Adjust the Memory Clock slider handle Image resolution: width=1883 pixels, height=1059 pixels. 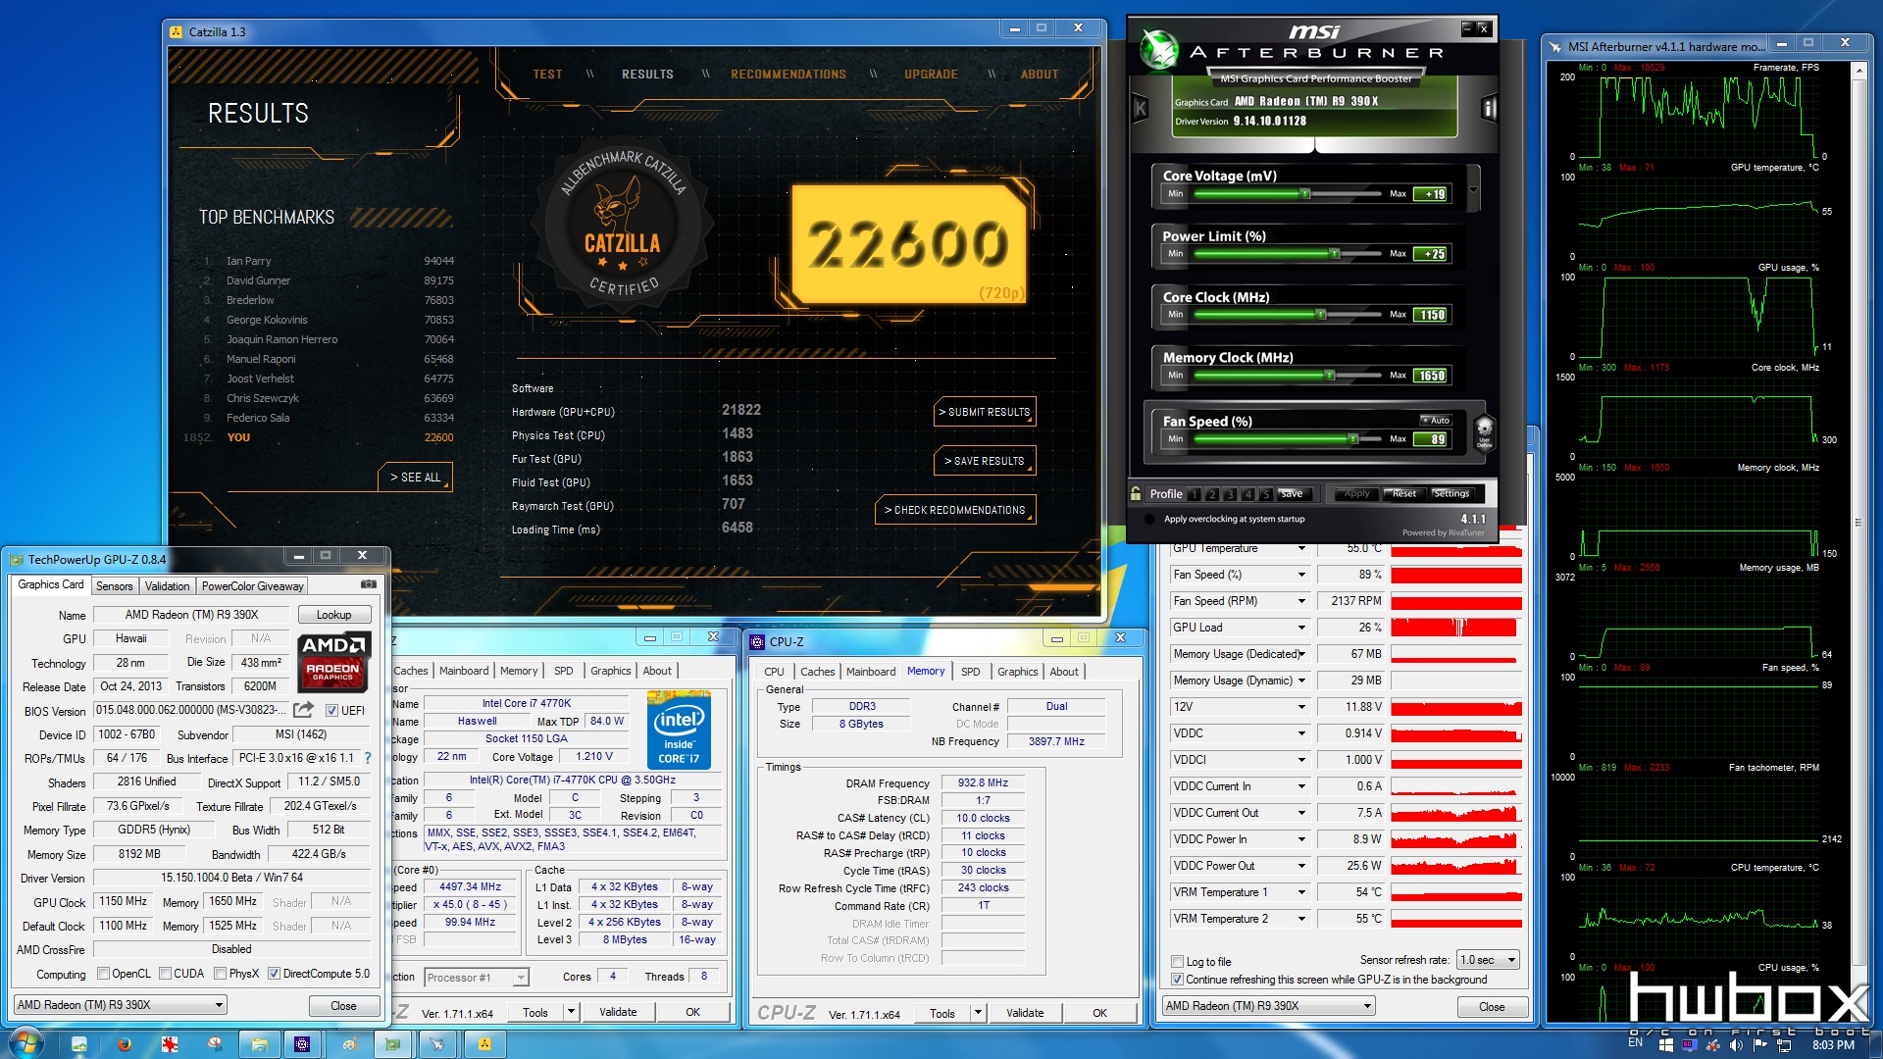click(1330, 376)
